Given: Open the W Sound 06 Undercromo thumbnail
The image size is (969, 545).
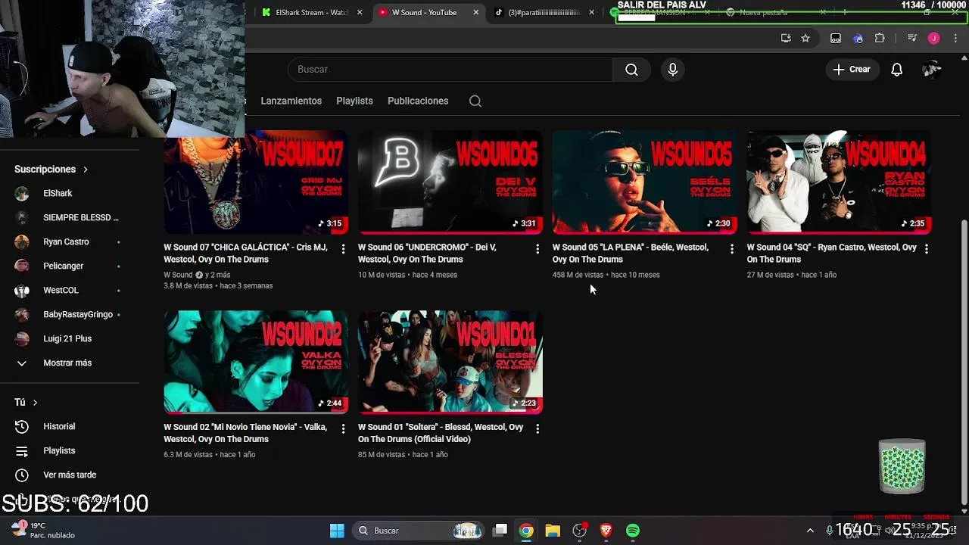Looking at the screenshot, I should point(450,182).
